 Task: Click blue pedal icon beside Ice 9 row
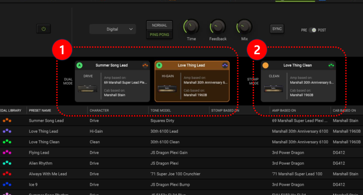coord(7,184)
